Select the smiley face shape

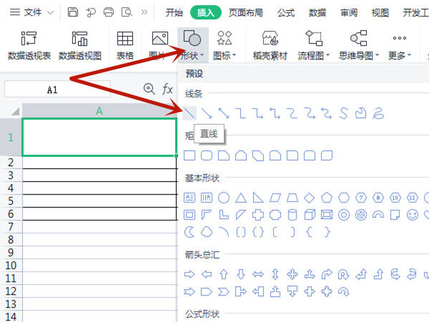click(413, 215)
